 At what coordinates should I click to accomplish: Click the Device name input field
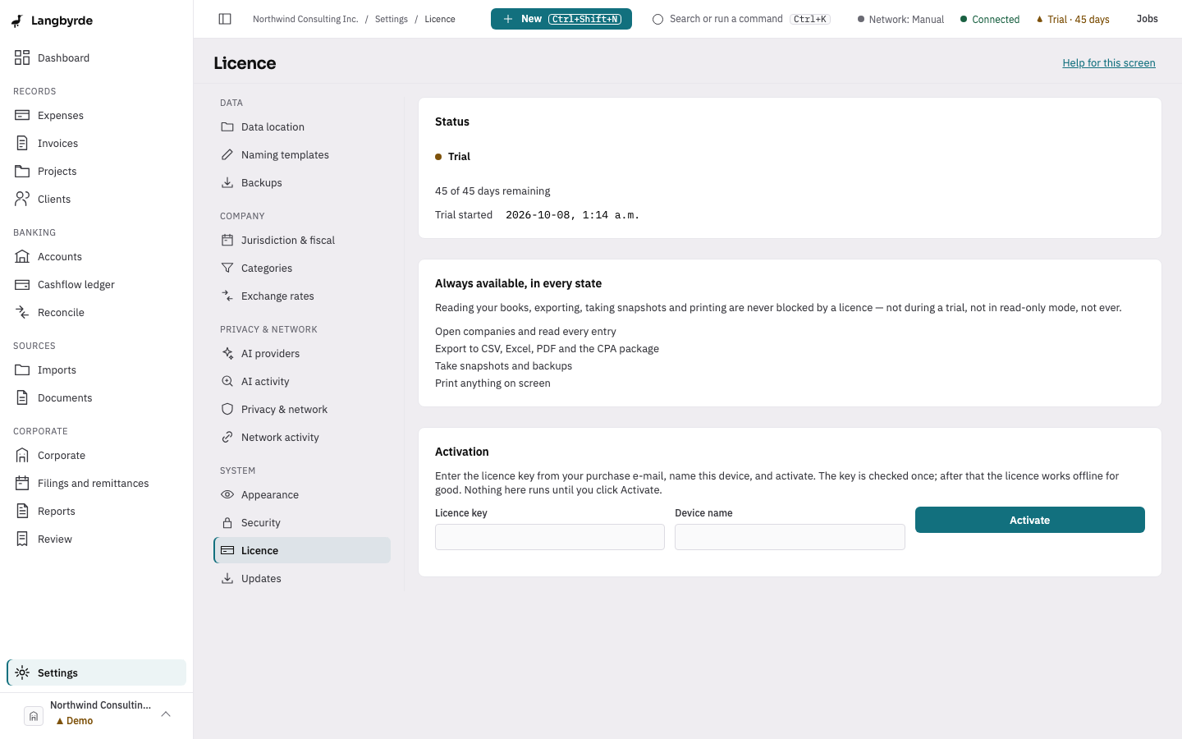pos(790,537)
